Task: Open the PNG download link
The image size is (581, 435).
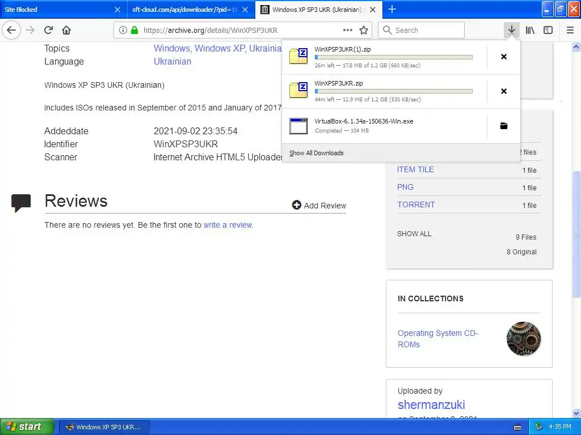Action: (405, 187)
